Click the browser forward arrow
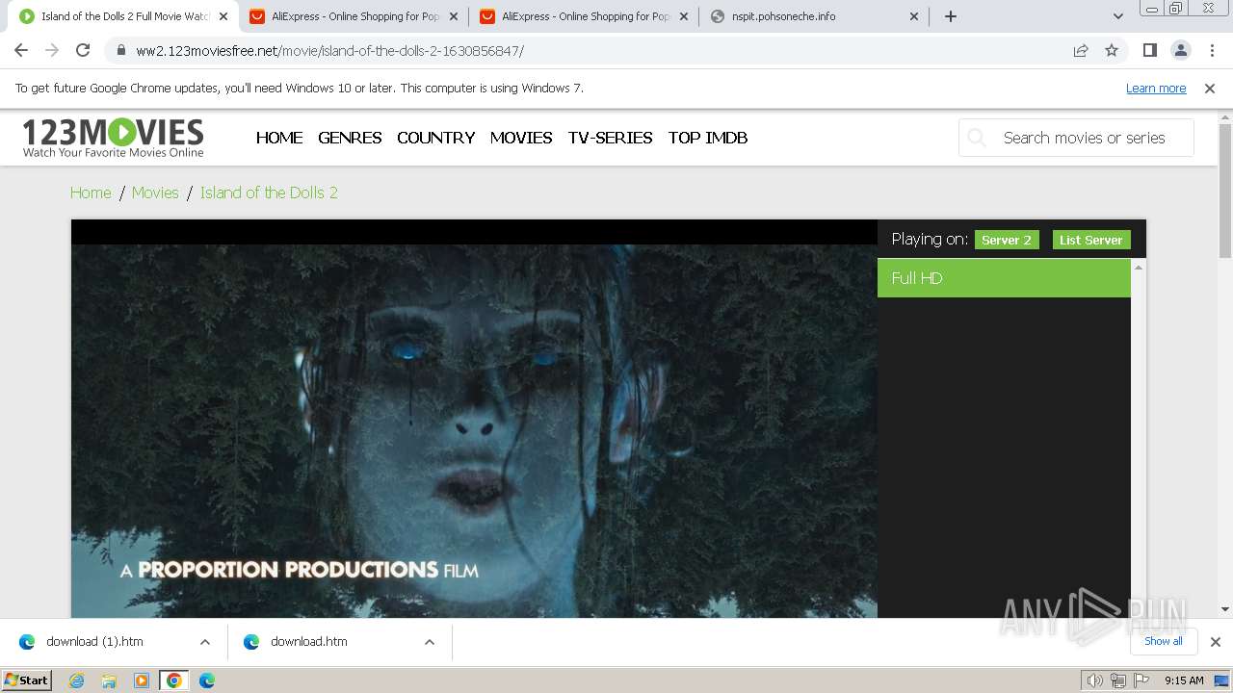This screenshot has height=693, width=1233. point(52,50)
